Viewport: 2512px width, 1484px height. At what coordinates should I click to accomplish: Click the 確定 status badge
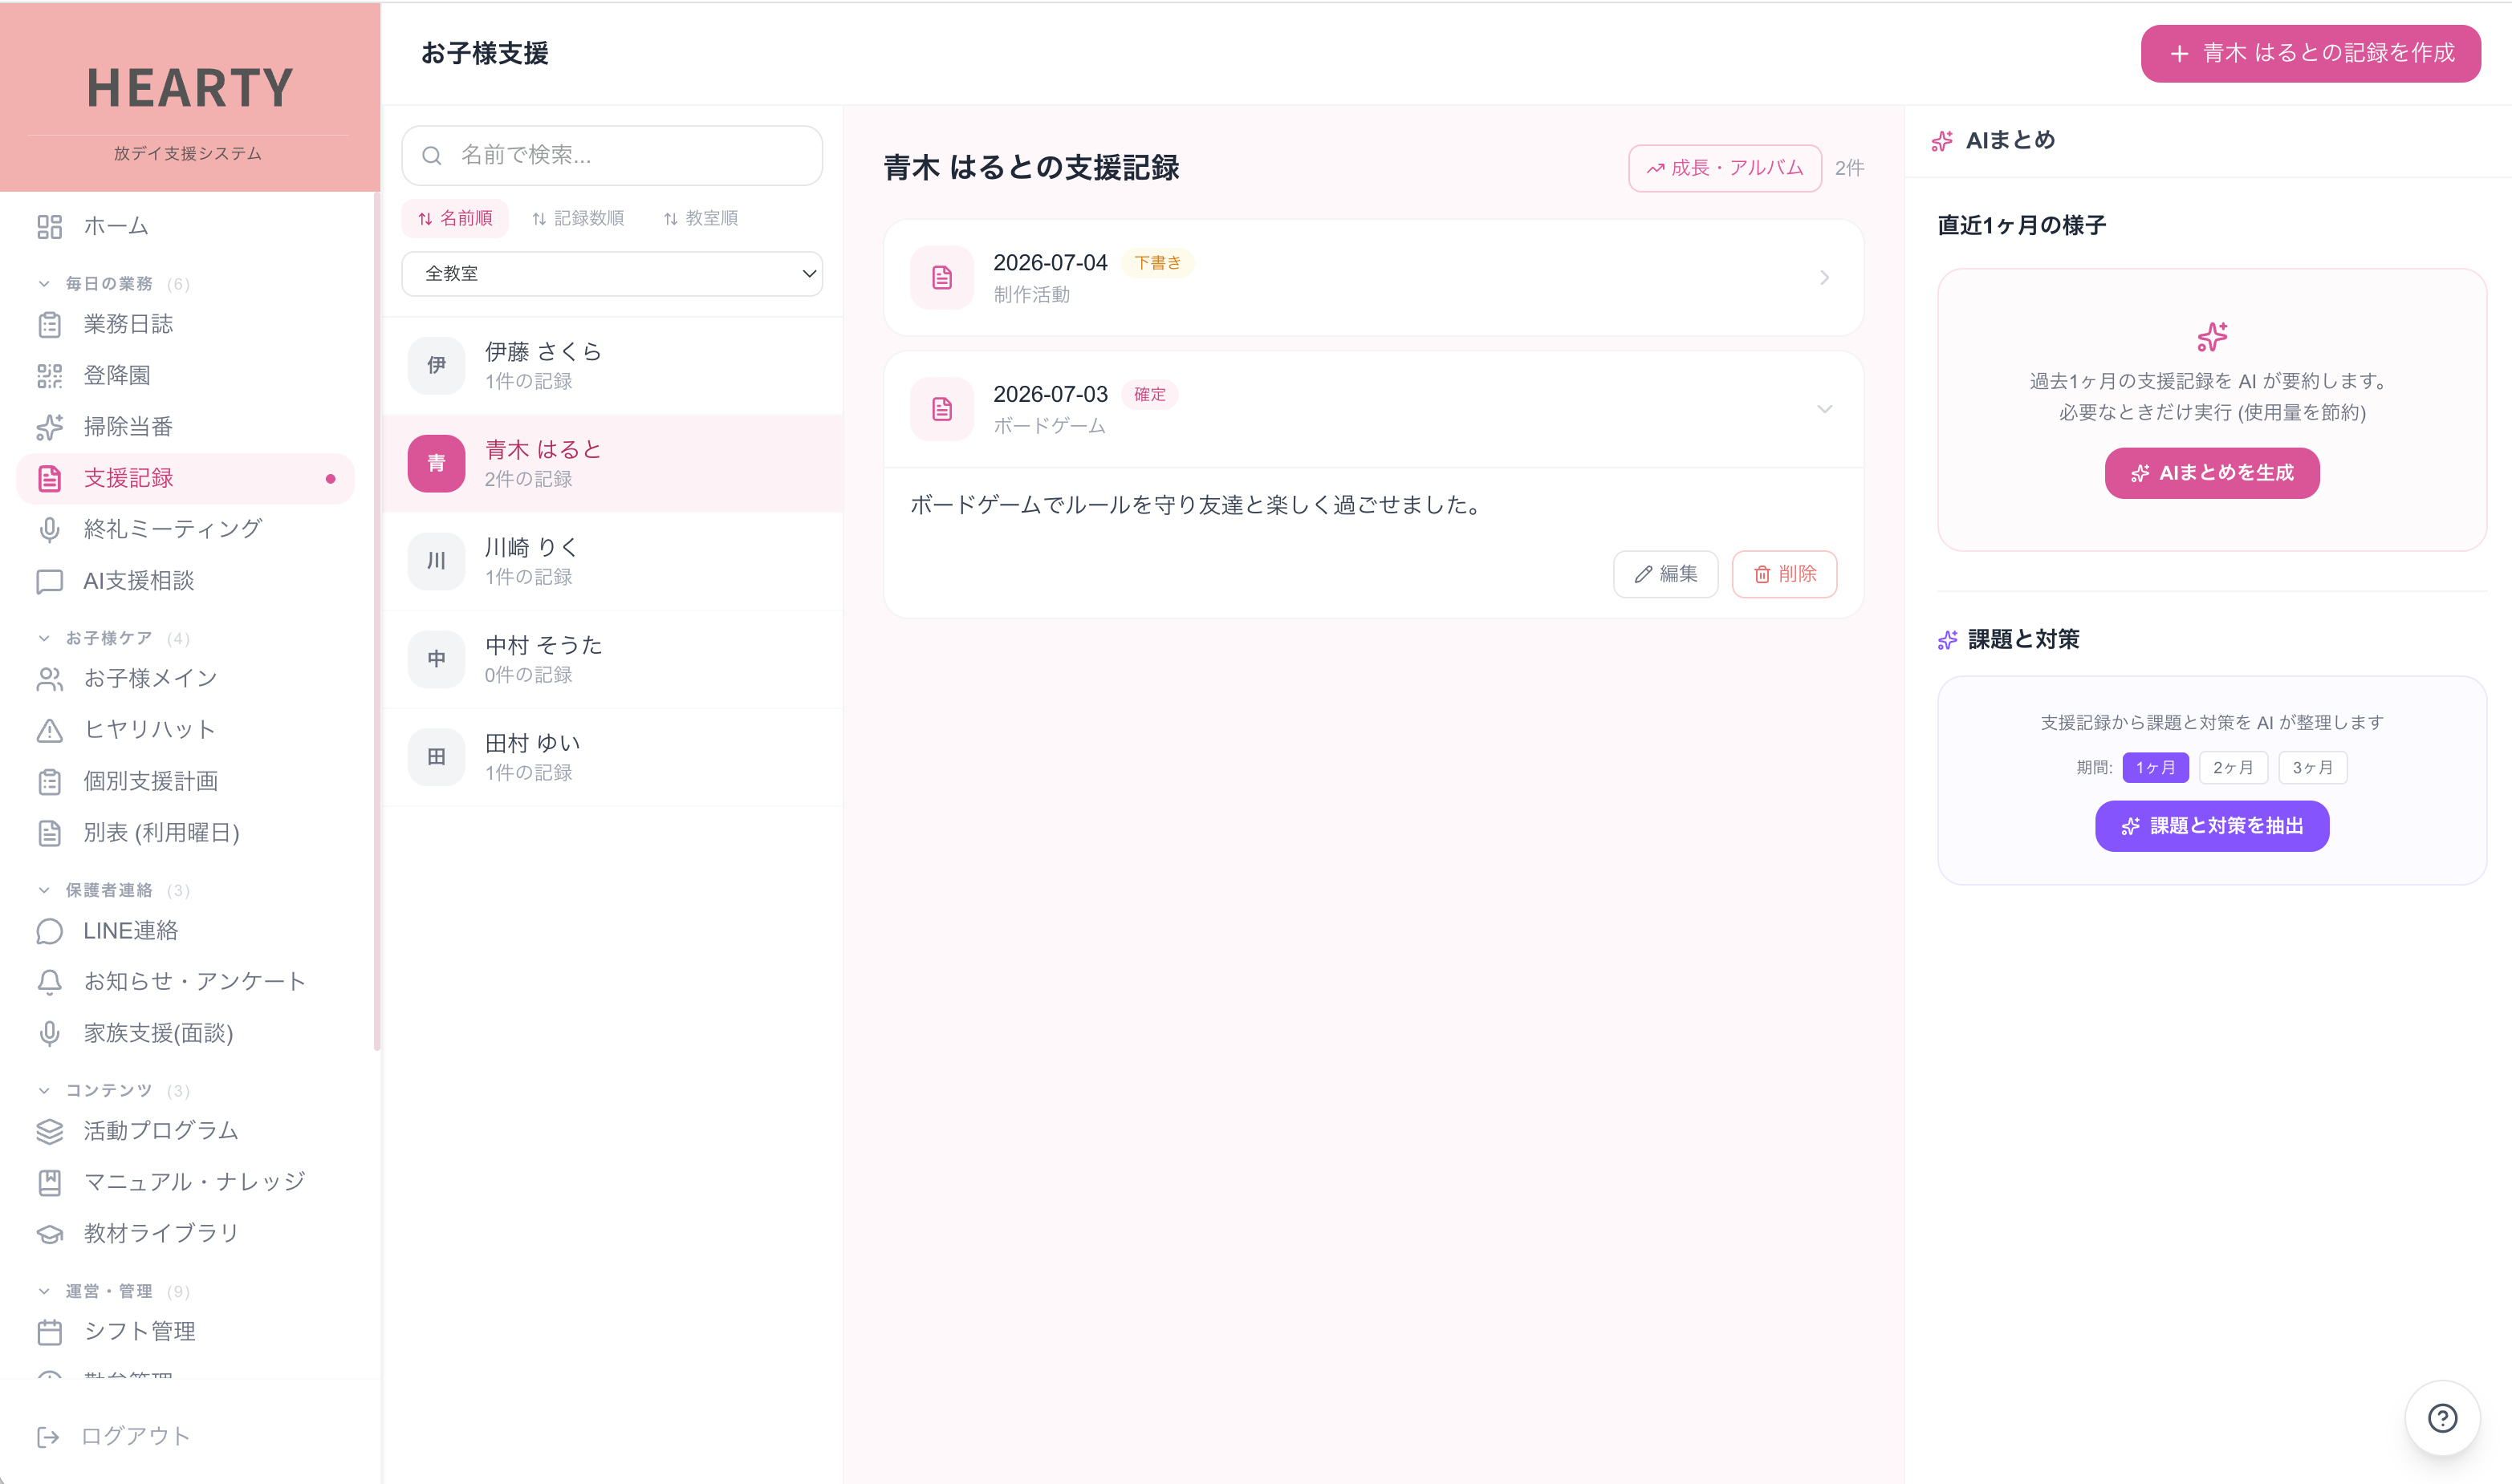[1148, 394]
